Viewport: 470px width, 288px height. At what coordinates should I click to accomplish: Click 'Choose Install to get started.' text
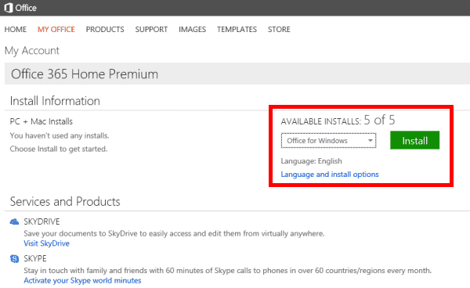[59, 149]
